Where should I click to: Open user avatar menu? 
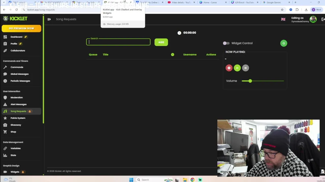(313, 19)
